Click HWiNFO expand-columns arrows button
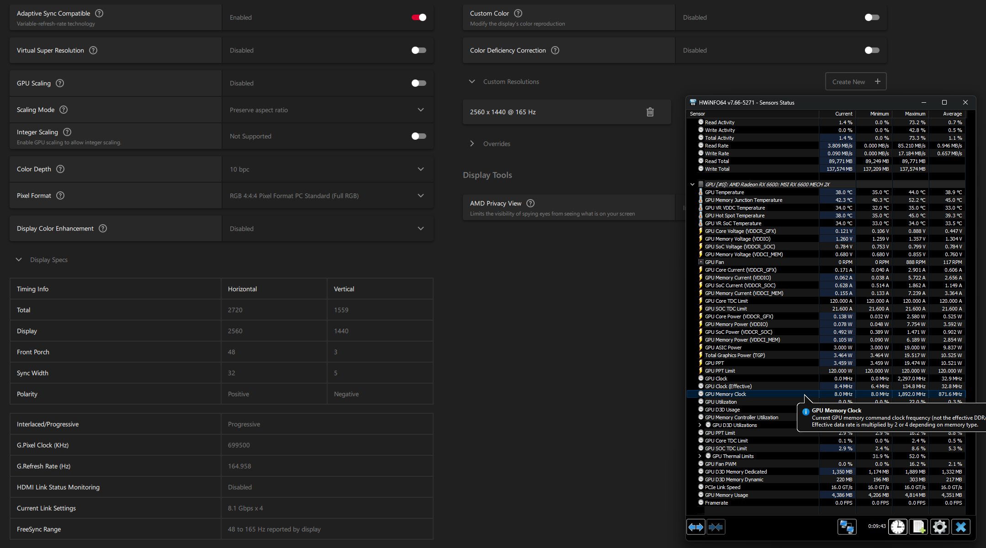 695,527
